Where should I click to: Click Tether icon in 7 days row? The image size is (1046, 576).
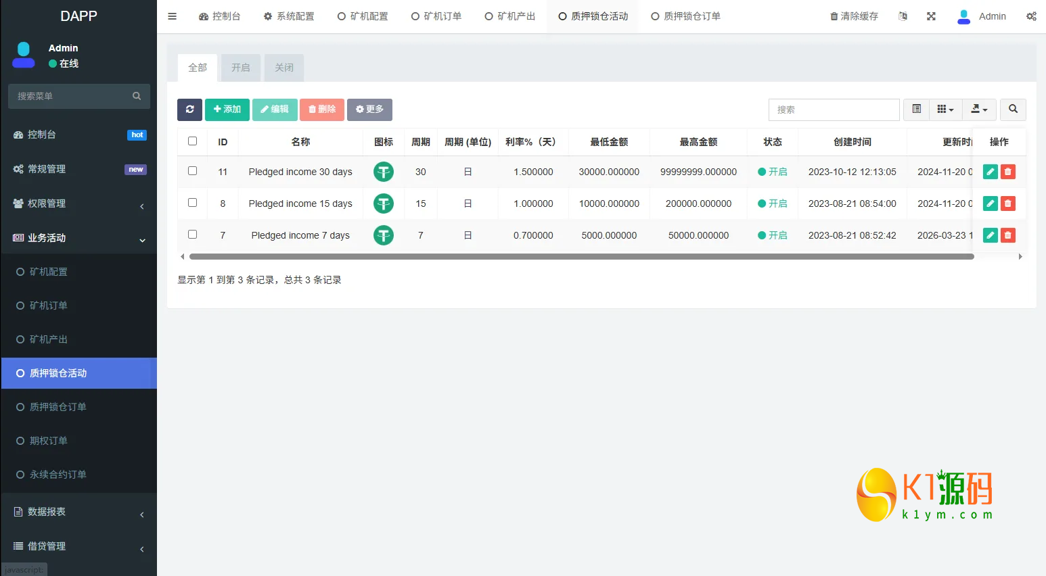tap(384, 235)
